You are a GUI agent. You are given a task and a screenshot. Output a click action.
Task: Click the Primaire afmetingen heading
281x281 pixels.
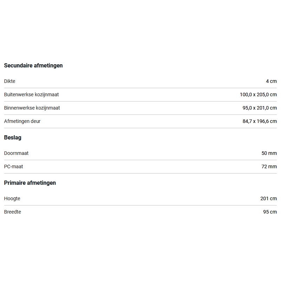[30, 183]
